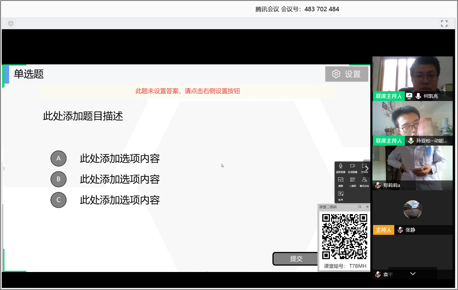Close the 课堂二维码 panel

(367, 207)
